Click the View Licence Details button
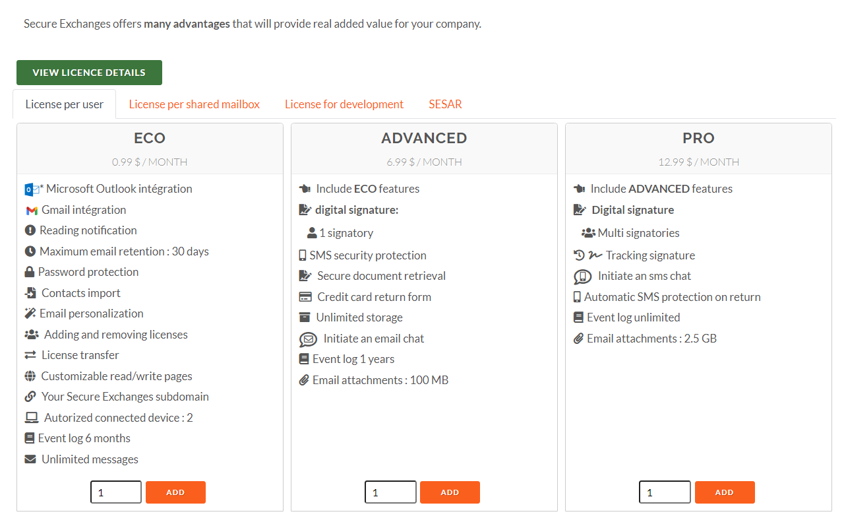This screenshot has width=844, height=528. pos(89,73)
